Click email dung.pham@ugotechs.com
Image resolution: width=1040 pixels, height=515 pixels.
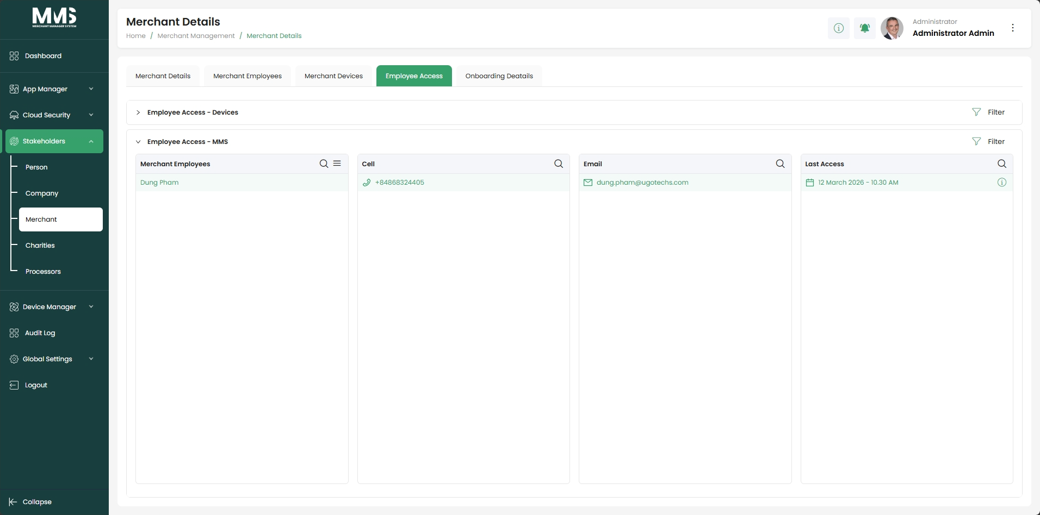(642, 183)
